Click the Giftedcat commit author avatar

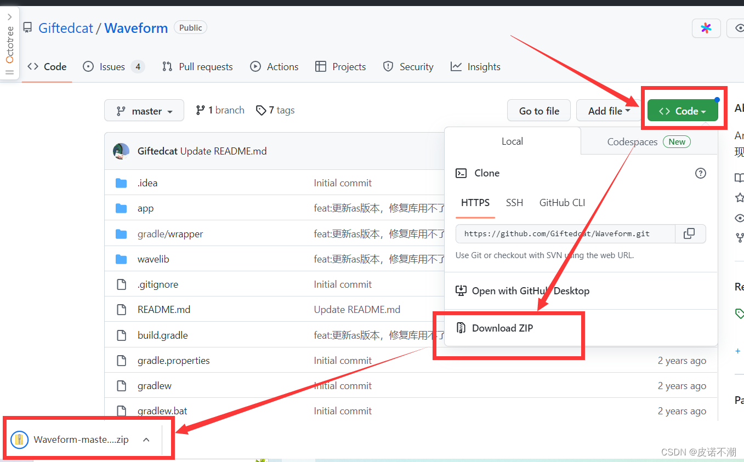click(121, 151)
